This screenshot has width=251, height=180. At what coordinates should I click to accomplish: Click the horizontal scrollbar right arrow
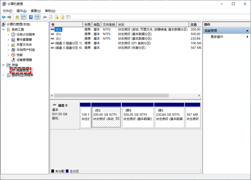(199, 95)
